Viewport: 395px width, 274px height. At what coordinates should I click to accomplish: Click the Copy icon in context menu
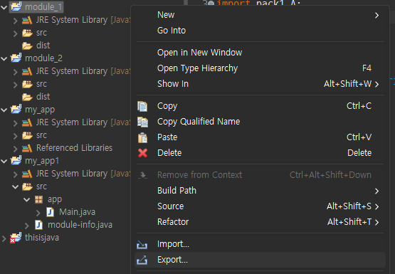pos(142,106)
